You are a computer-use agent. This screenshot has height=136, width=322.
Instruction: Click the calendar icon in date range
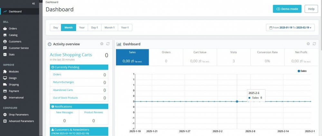coord(271,27)
